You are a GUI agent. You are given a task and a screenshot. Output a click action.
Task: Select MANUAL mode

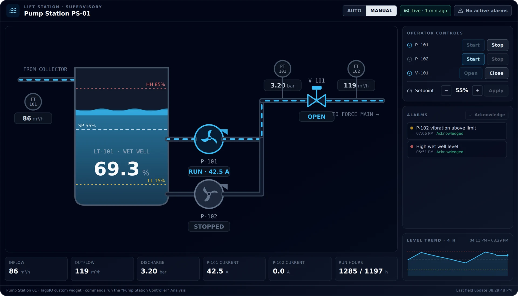[381, 11]
